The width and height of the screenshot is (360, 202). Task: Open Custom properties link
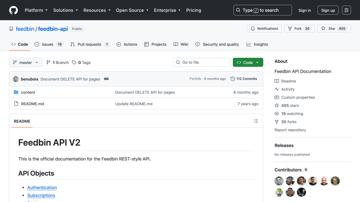click(x=295, y=97)
